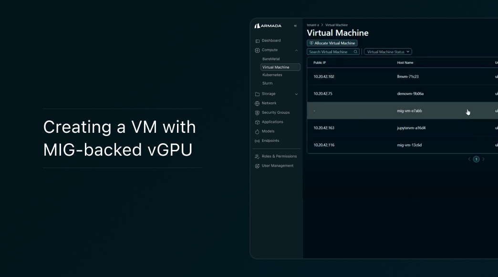The image size is (498, 277).
Task: Click host name jupytervm-a16d4
Action: [x=411, y=128]
